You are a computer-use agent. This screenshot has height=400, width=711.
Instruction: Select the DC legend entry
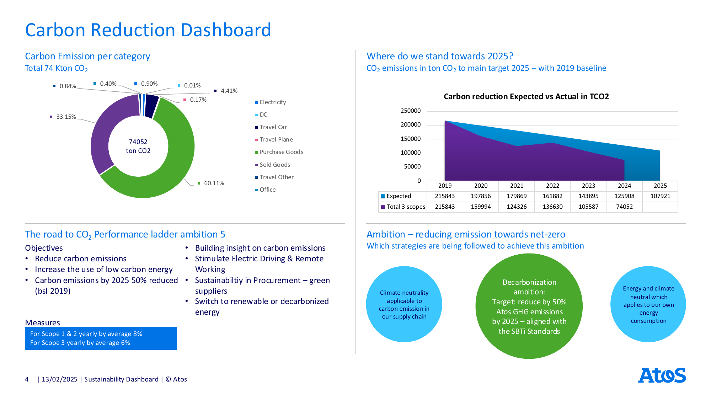(261, 115)
